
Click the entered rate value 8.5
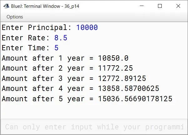(x=61, y=38)
